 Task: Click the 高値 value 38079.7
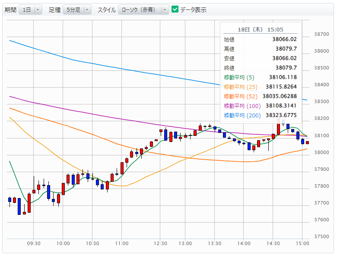[286, 49]
